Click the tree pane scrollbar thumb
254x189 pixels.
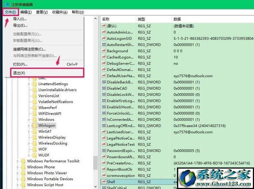pos(95,163)
